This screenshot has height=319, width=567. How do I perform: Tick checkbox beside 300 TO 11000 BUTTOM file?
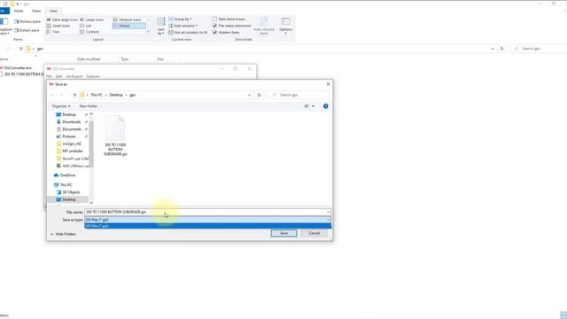[2, 74]
